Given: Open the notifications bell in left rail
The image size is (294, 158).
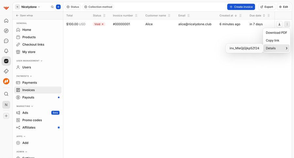Looking at the screenshot, I should [6, 51].
